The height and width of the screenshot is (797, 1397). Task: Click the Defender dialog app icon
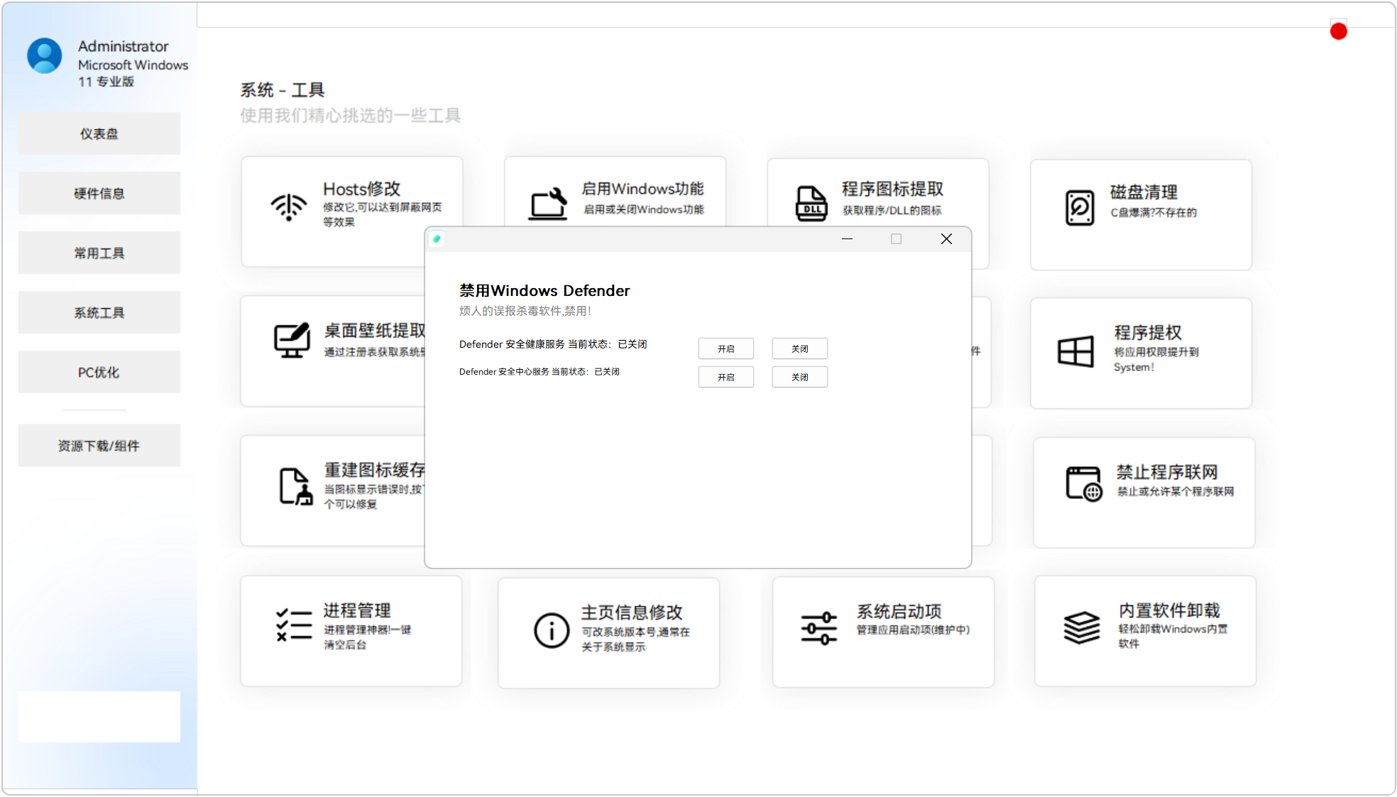(x=437, y=239)
